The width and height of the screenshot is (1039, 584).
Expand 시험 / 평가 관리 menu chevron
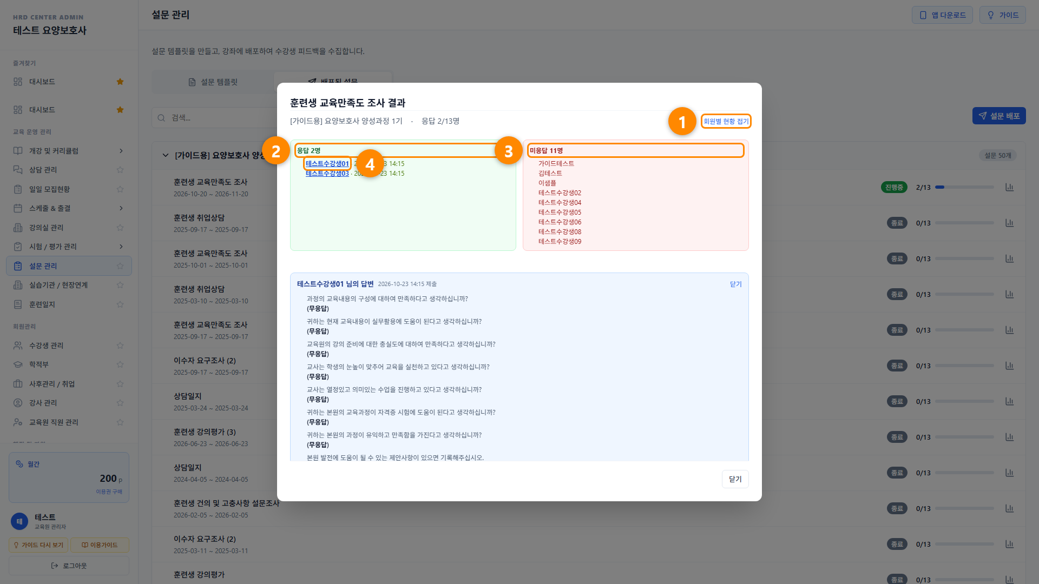click(121, 247)
